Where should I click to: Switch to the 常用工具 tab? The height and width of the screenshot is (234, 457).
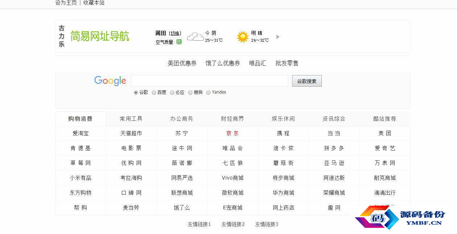click(x=131, y=119)
